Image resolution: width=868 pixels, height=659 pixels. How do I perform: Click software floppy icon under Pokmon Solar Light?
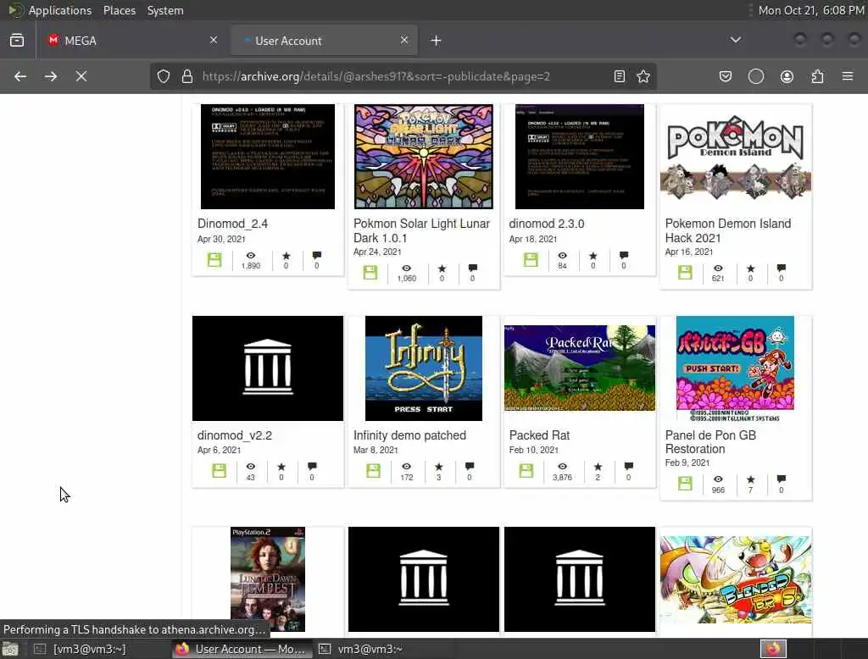click(370, 272)
